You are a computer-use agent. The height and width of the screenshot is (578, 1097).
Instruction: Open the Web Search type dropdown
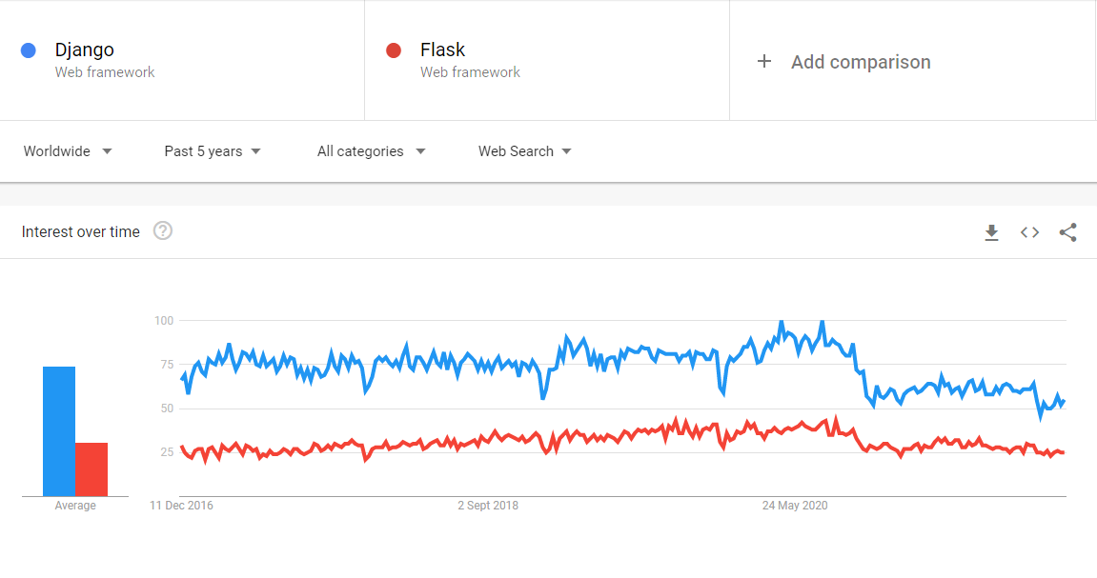pyautogui.click(x=525, y=151)
